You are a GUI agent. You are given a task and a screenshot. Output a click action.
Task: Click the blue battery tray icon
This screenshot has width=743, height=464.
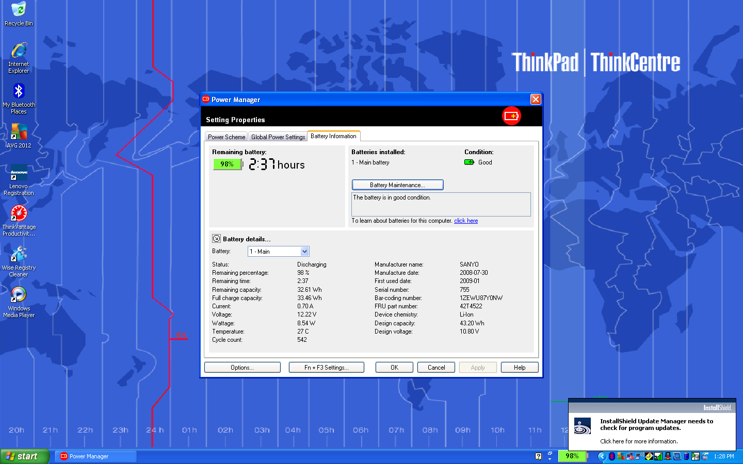[686, 456]
